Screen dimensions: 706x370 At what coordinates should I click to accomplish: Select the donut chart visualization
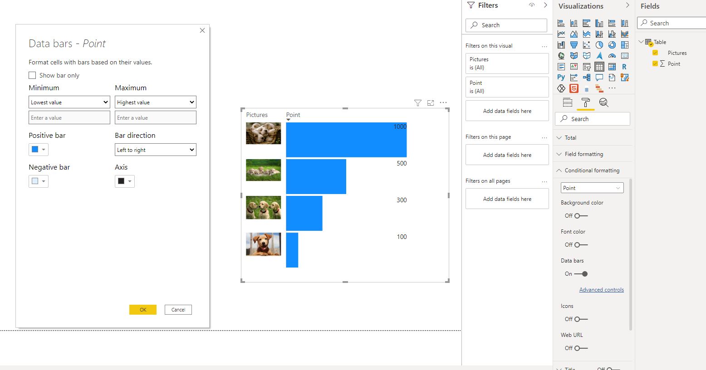tap(612, 45)
